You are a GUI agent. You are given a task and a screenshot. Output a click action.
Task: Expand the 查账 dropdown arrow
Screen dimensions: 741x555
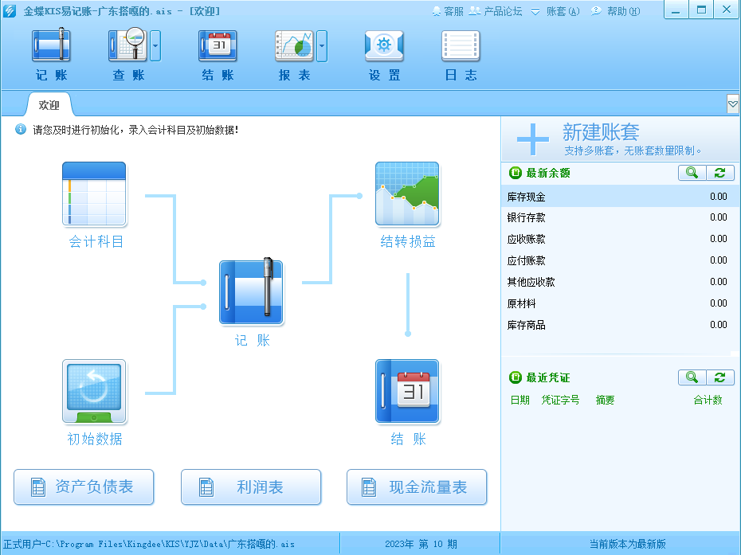coord(155,46)
